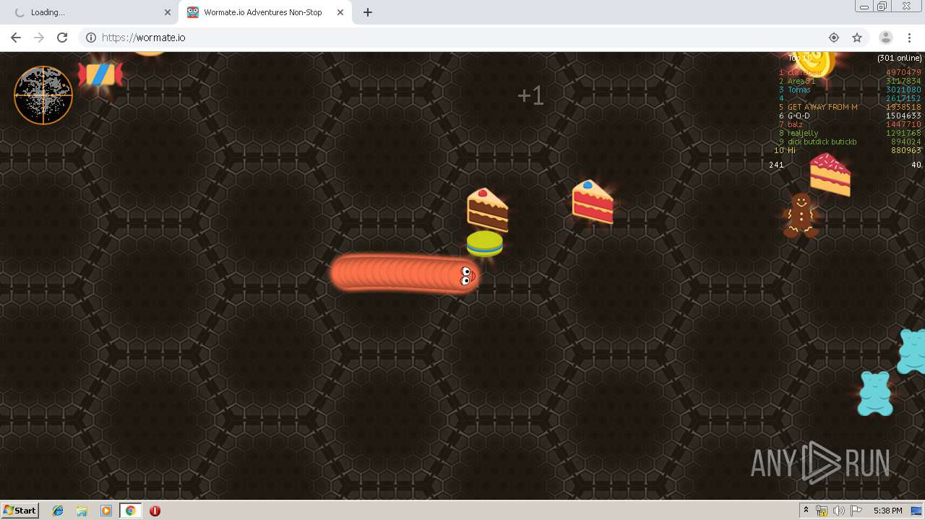The image size is (925, 520).
Task: Open the Chrome profile avatar
Action: 885,38
